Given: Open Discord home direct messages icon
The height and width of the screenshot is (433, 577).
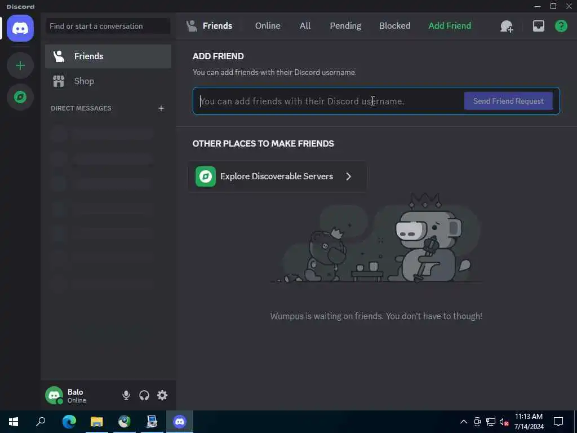Looking at the screenshot, I should [20, 28].
